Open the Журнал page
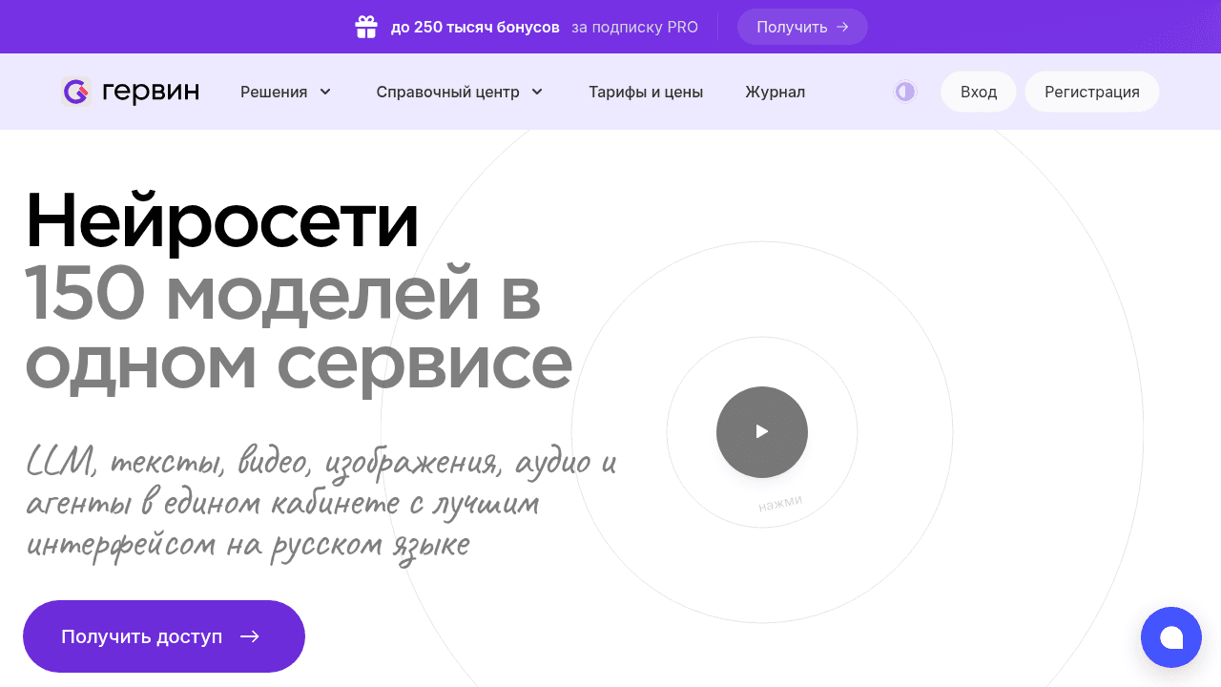The width and height of the screenshot is (1221, 687). pyautogui.click(x=775, y=92)
